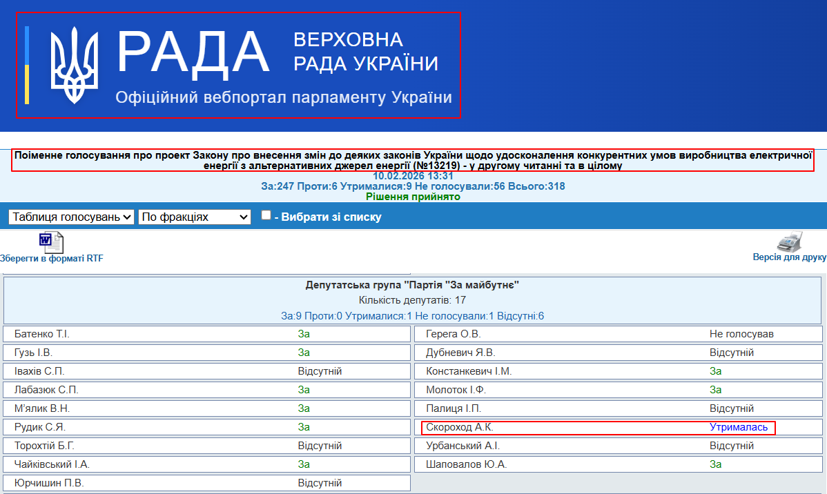Select deputy 'Урбанський А.І.'
The width and height of the screenshot is (827, 494).
[x=463, y=446]
